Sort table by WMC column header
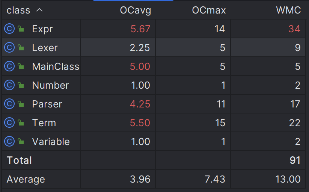Image resolution: width=309 pixels, height=192 pixels. click(x=288, y=10)
